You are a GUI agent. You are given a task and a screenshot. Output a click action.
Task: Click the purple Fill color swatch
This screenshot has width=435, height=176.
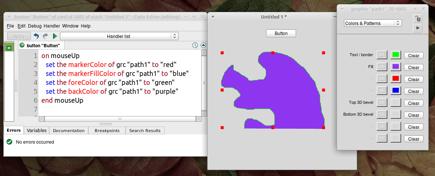point(395,67)
